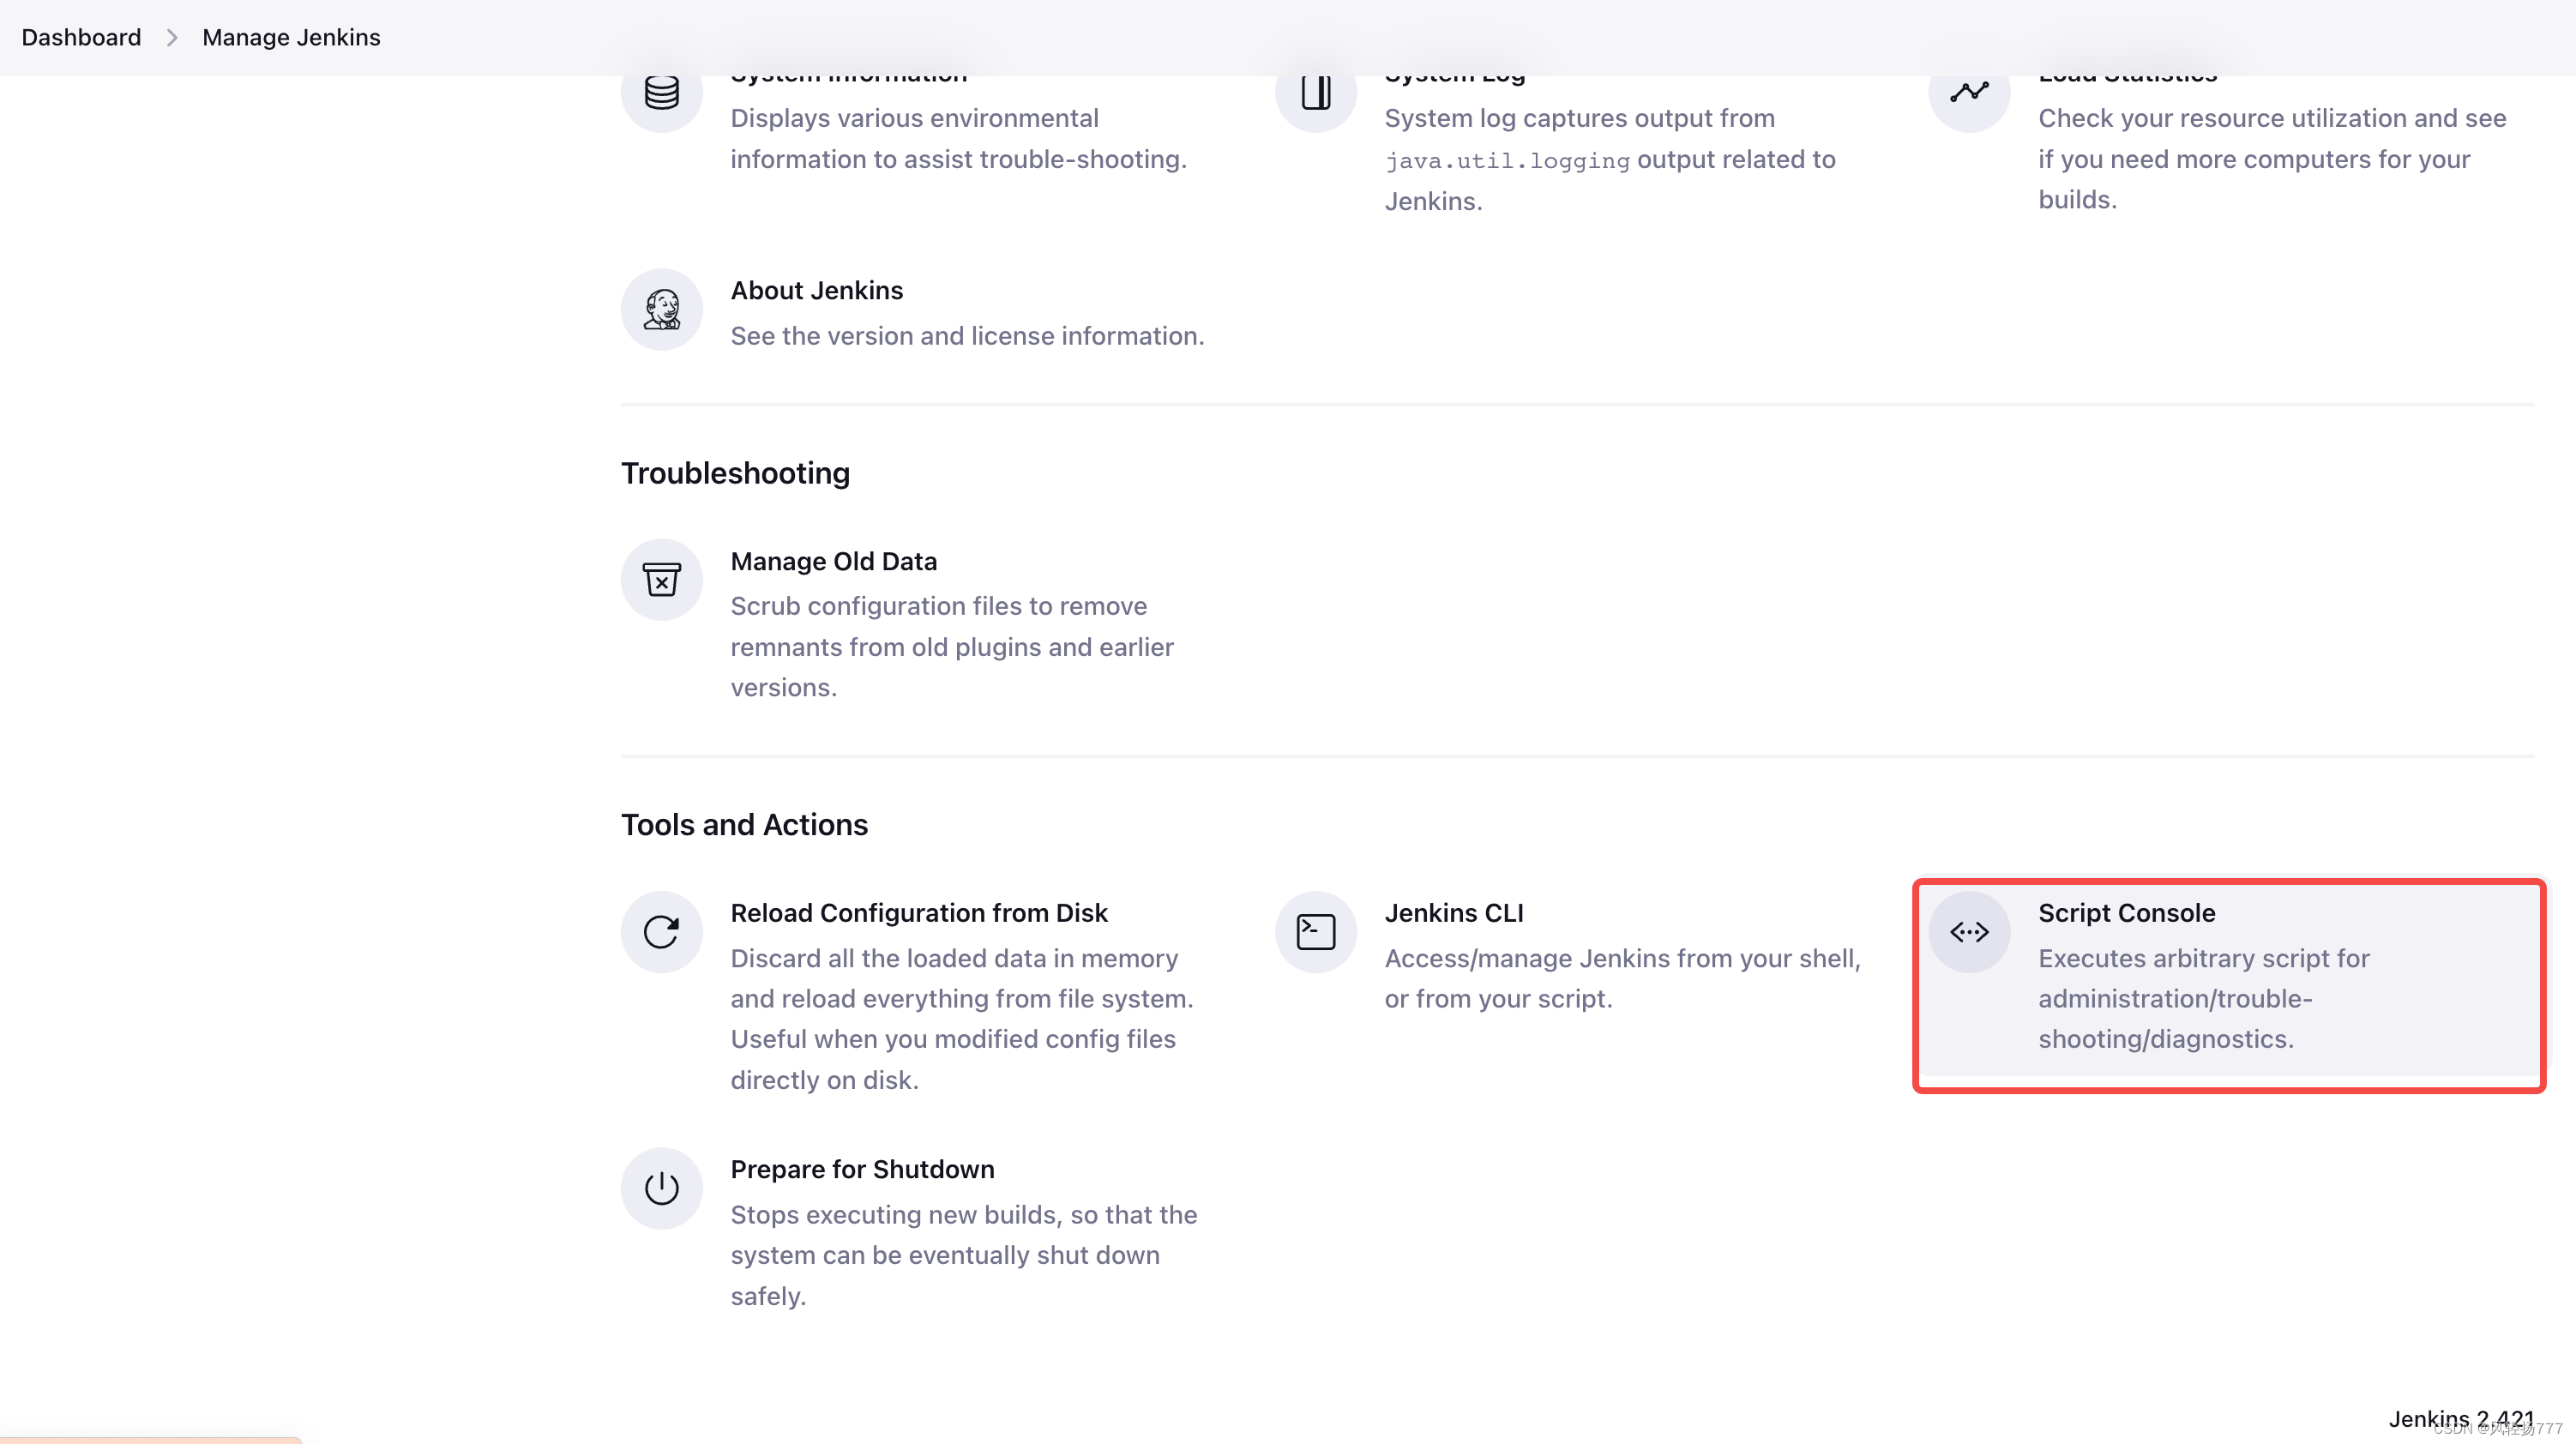Screen dimensions: 2576x1444
Task: Click the Reload Configuration circular arrow icon
Action: pyautogui.click(x=661, y=932)
